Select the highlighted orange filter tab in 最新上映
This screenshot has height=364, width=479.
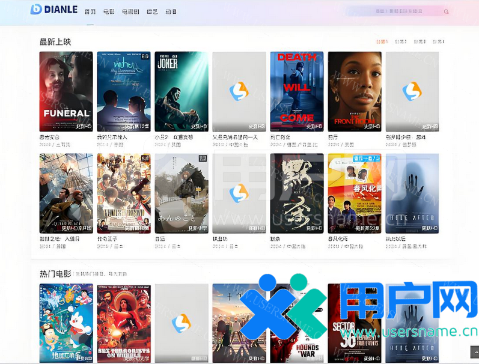pos(382,42)
